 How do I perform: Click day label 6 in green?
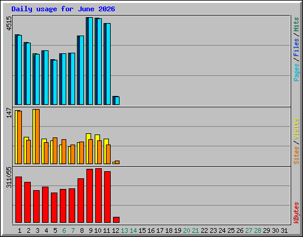64,230
